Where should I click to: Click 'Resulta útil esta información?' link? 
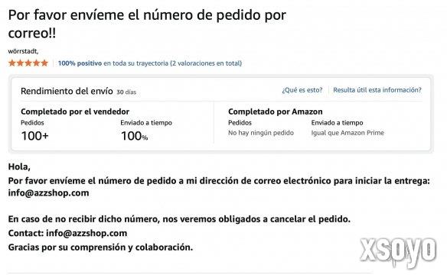pos(377,90)
